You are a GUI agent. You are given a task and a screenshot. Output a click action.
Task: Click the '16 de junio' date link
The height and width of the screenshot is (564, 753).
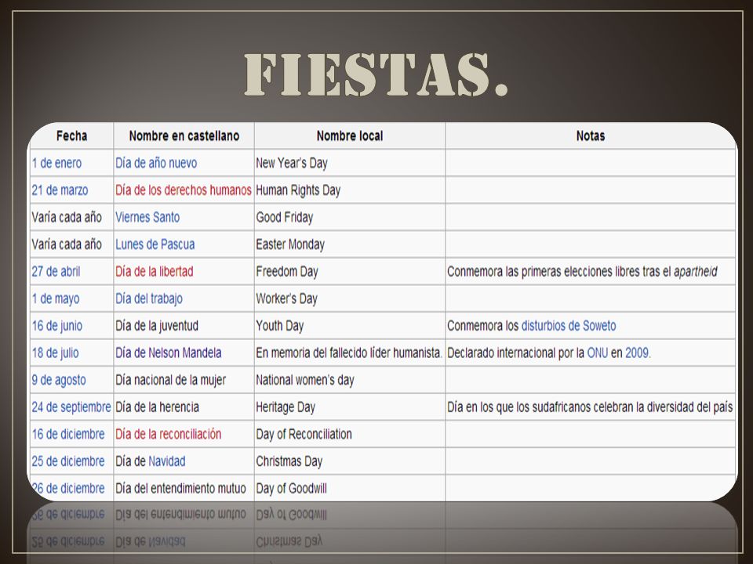click(57, 326)
